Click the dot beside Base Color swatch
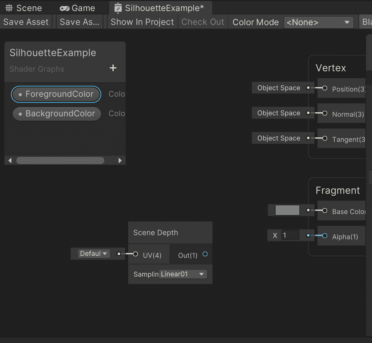The image size is (372, 343). 308,210
